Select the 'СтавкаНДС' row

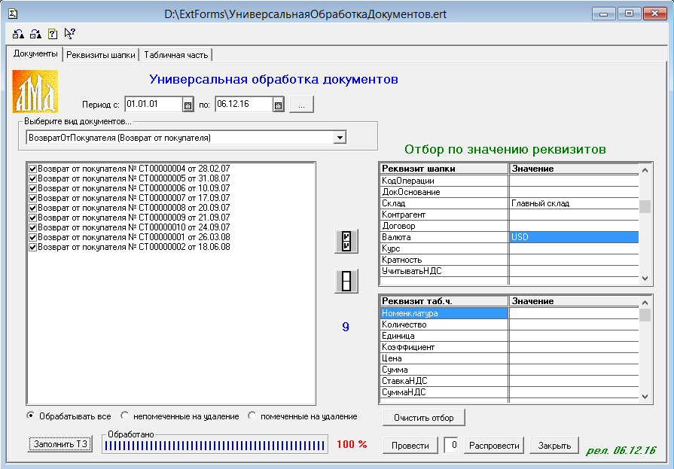[509, 381]
